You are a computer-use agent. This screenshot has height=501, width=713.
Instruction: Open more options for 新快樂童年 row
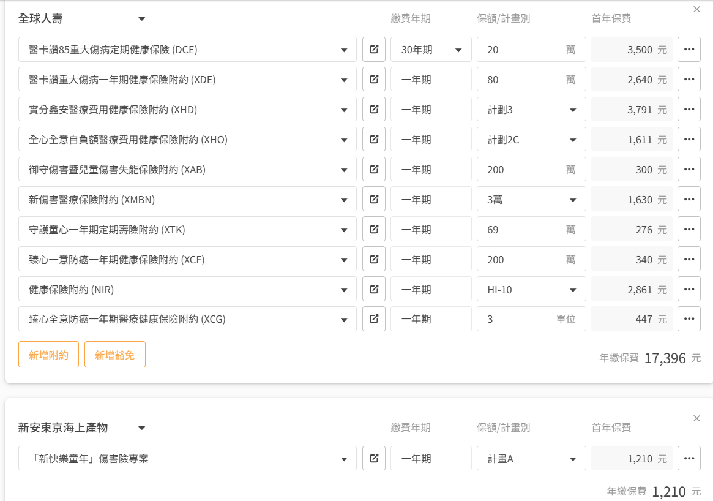tap(689, 458)
